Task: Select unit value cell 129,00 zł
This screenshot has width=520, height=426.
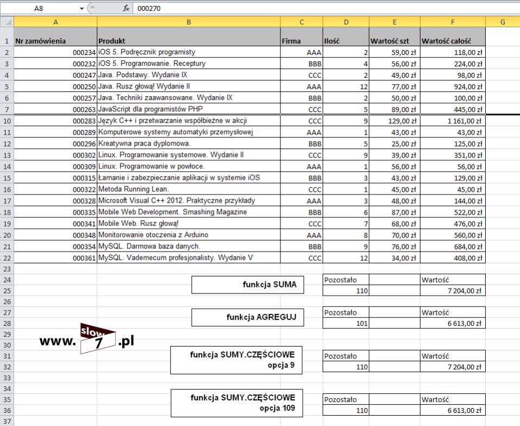Action: coord(394,121)
